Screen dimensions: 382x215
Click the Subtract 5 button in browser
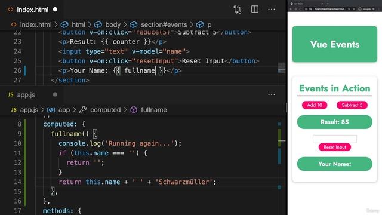click(x=352, y=105)
